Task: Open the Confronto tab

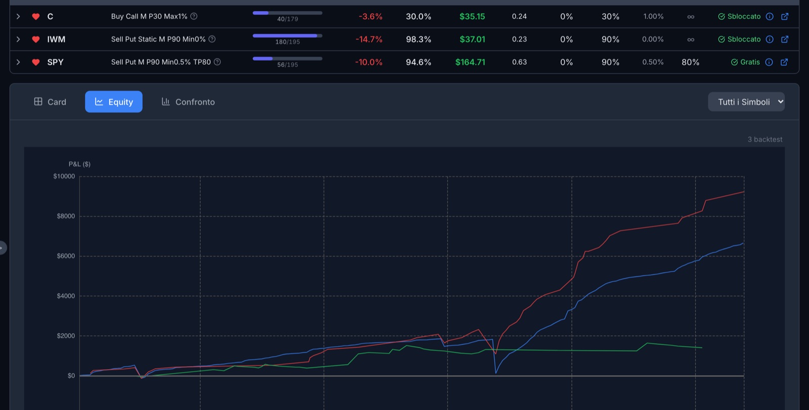Action: click(x=188, y=102)
